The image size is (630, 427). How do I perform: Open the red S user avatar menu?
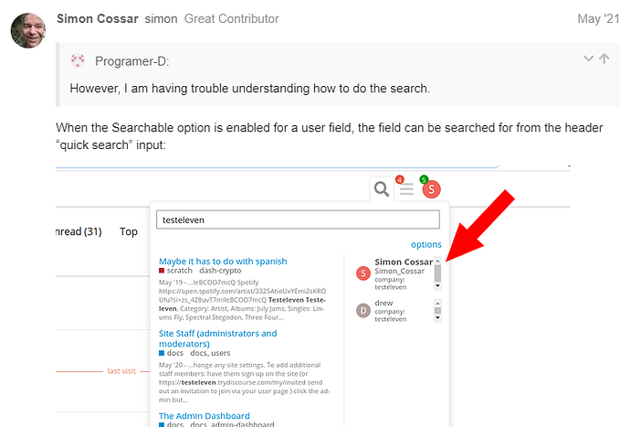pos(432,189)
